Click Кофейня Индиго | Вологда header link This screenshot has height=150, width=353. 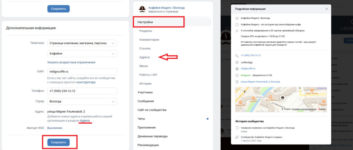tap(167, 8)
